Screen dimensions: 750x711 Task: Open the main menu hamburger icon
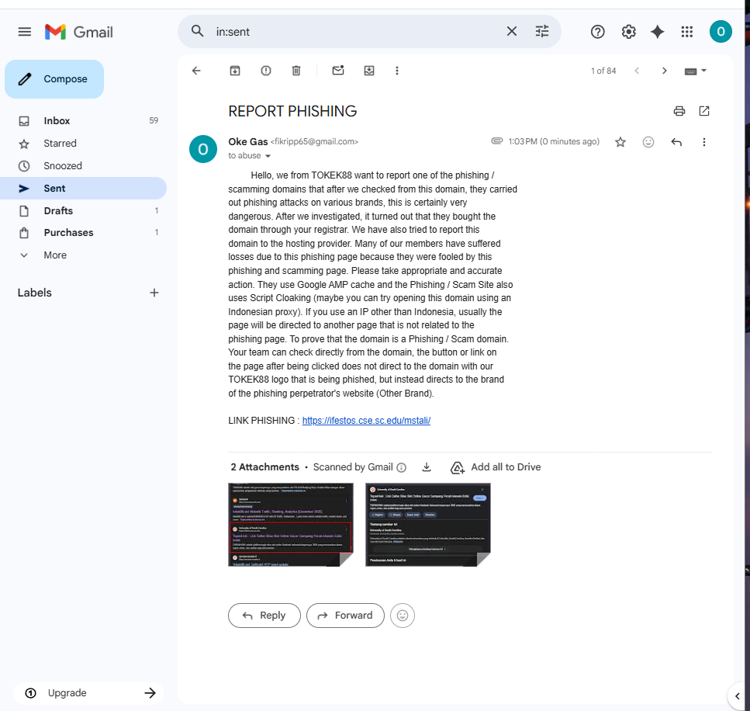click(x=24, y=32)
